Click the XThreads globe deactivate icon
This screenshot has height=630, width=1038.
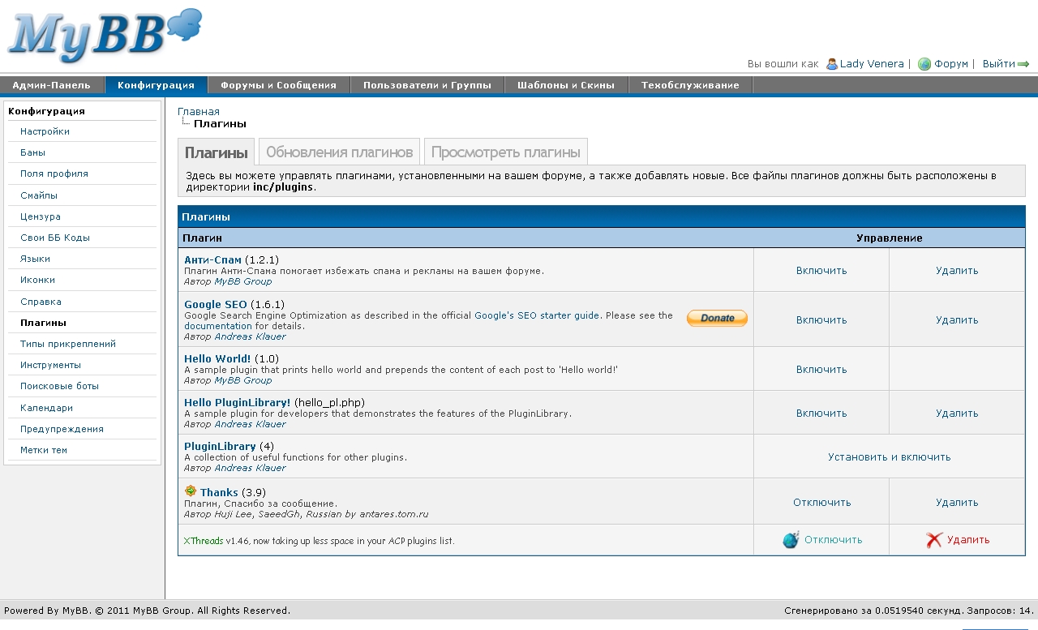click(x=791, y=540)
